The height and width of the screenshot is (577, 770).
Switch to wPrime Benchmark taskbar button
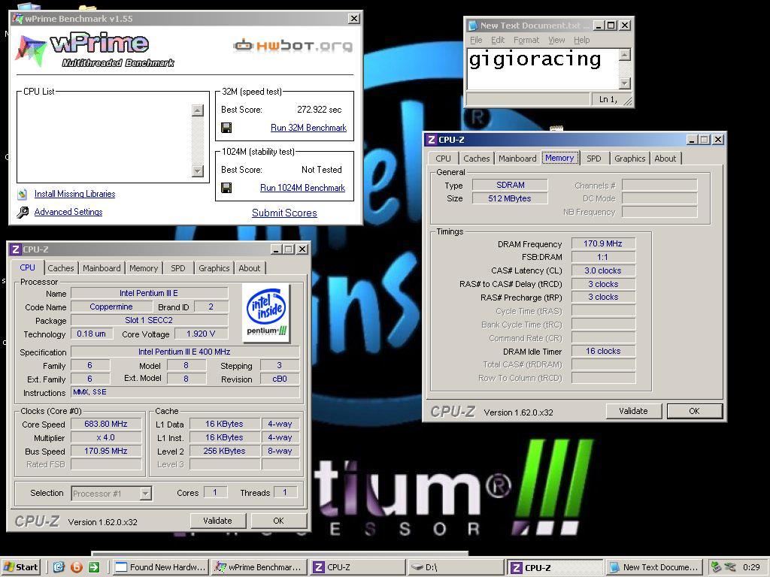pyautogui.click(x=259, y=567)
